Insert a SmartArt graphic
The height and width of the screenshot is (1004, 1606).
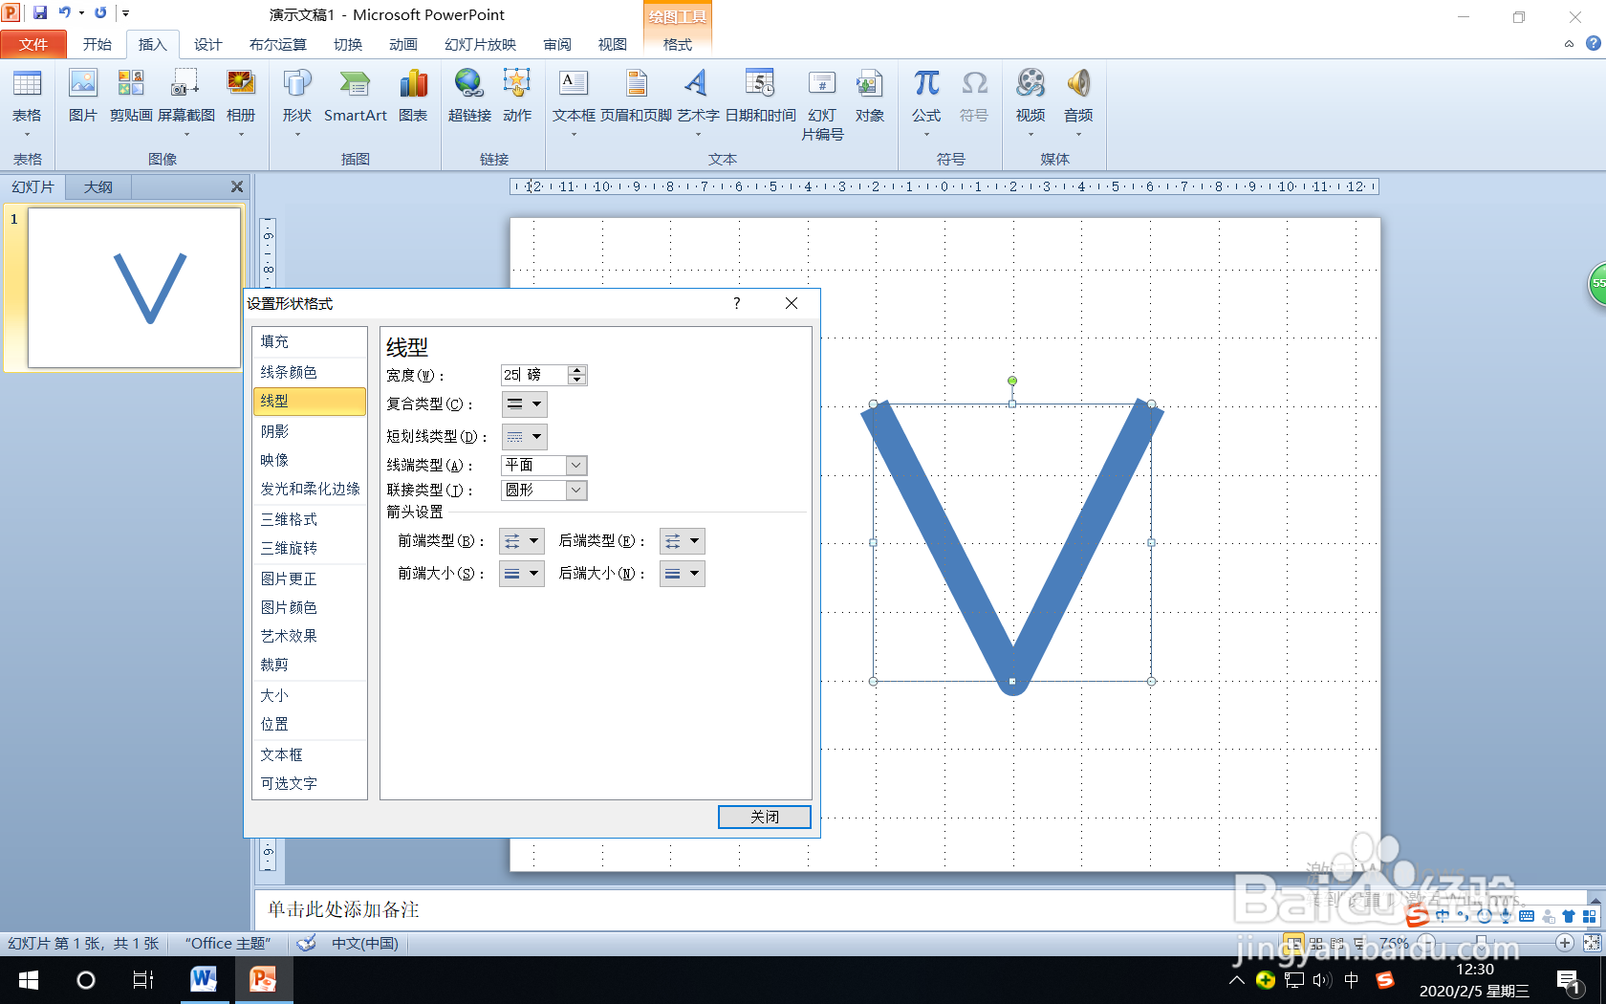[355, 98]
